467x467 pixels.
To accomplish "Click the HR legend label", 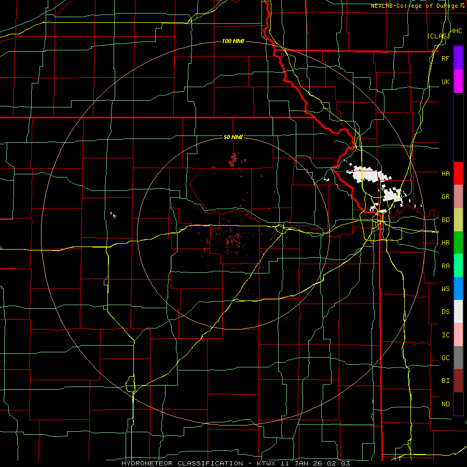I will coord(445,243).
